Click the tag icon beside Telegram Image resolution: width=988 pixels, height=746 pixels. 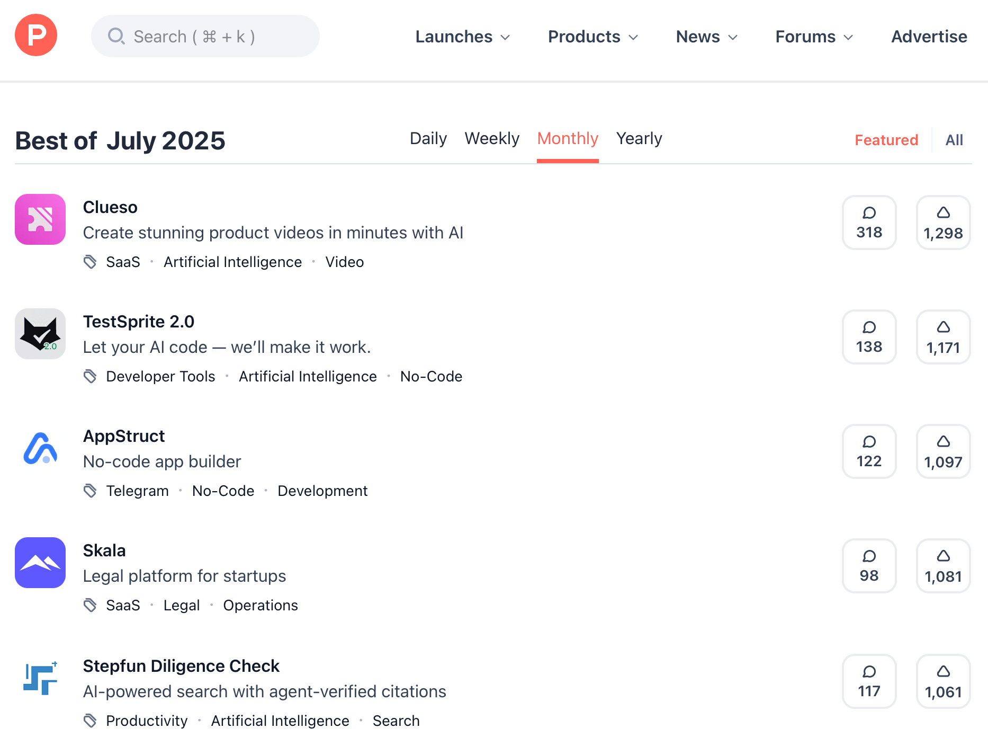point(90,491)
